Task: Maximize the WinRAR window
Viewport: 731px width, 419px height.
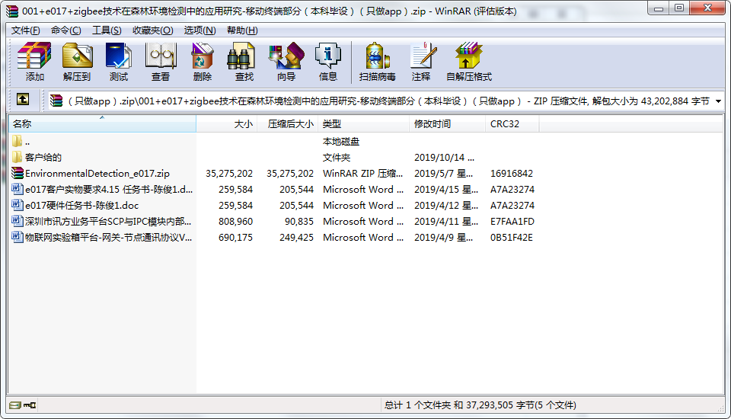Action: click(x=678, y=8)
